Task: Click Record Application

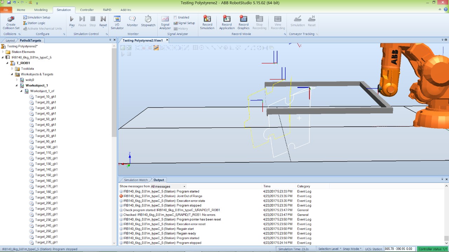Action: 227,22
